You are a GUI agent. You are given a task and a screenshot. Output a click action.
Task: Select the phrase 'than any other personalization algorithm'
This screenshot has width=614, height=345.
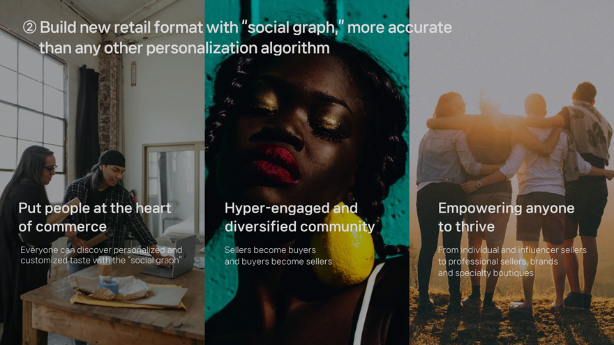(x=184, y=48)
